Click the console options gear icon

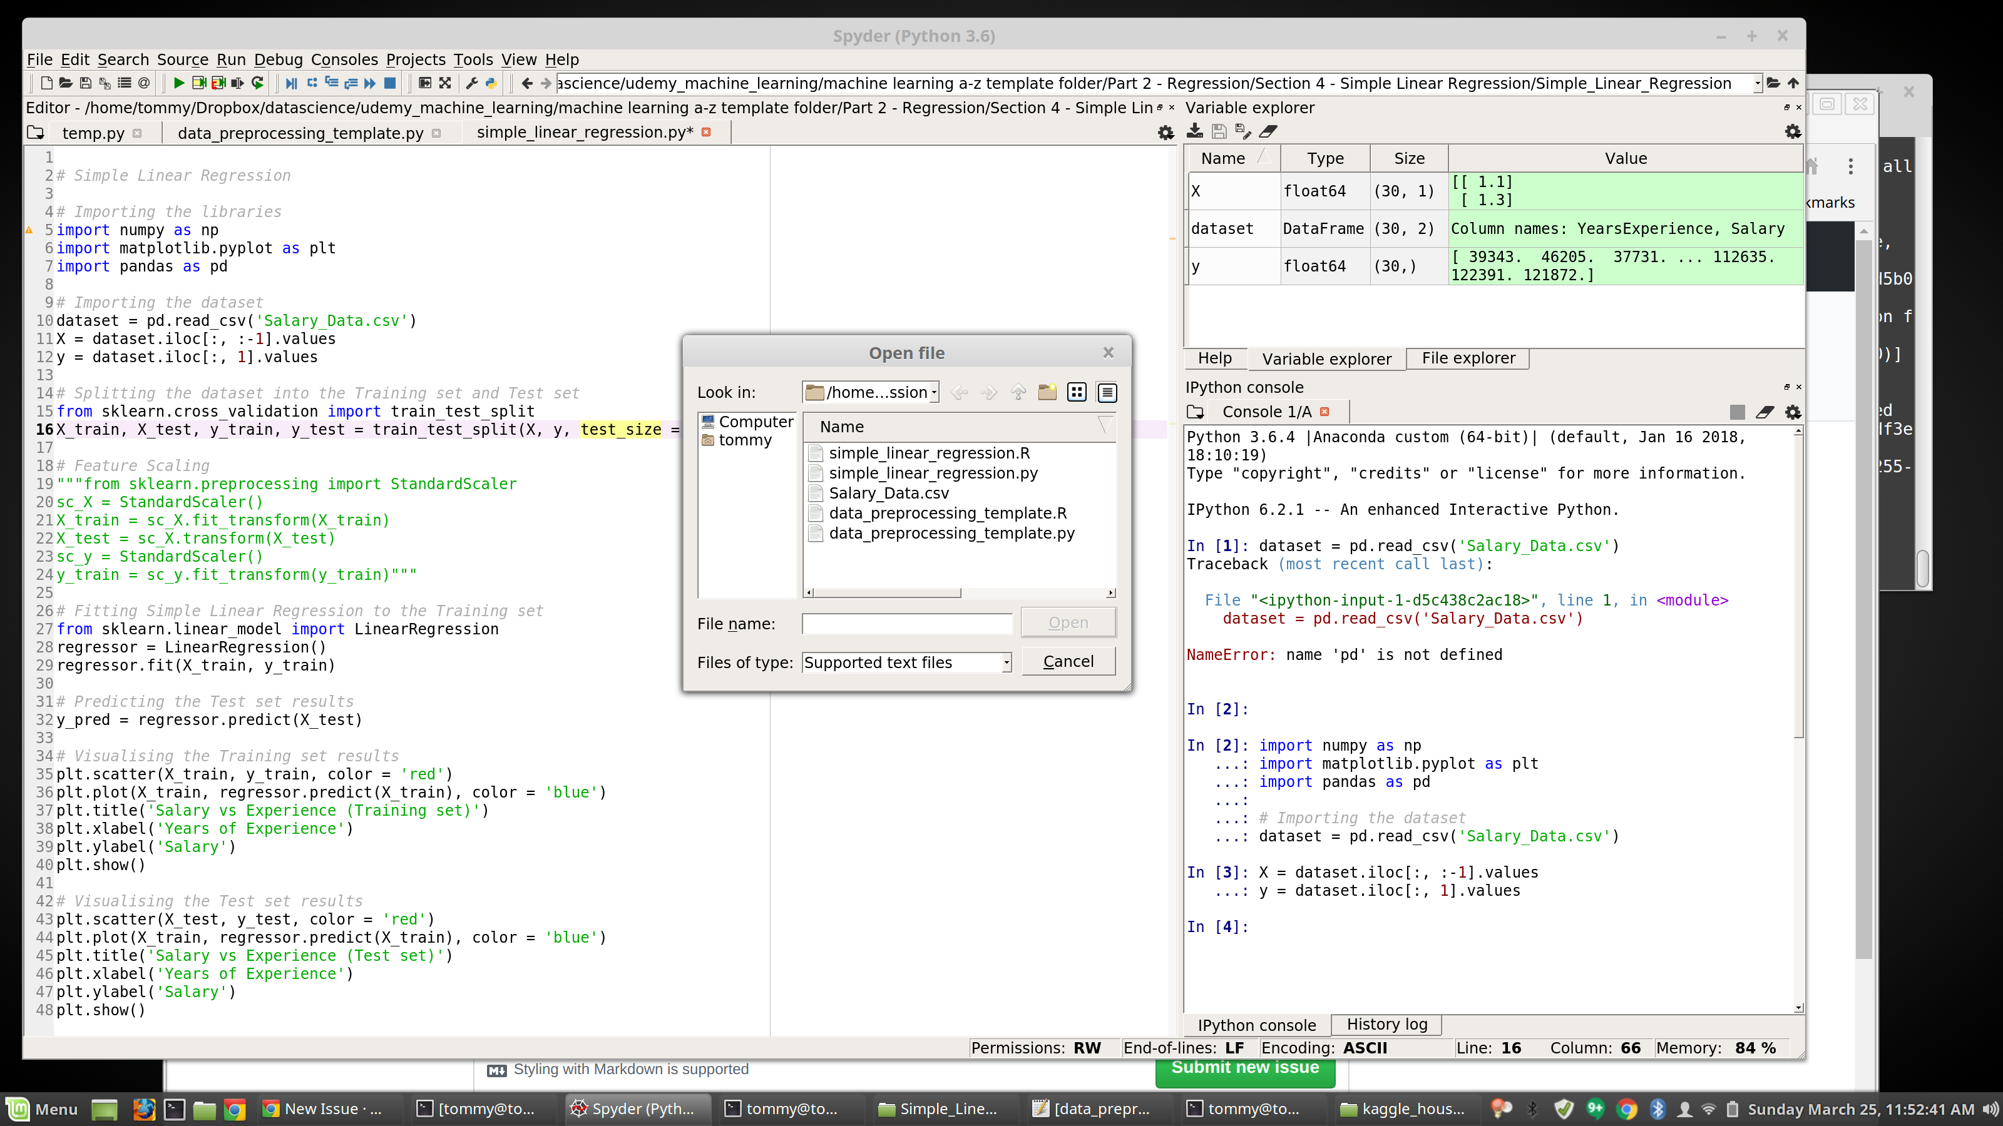pyautogui.click(x=1792, y=412)
